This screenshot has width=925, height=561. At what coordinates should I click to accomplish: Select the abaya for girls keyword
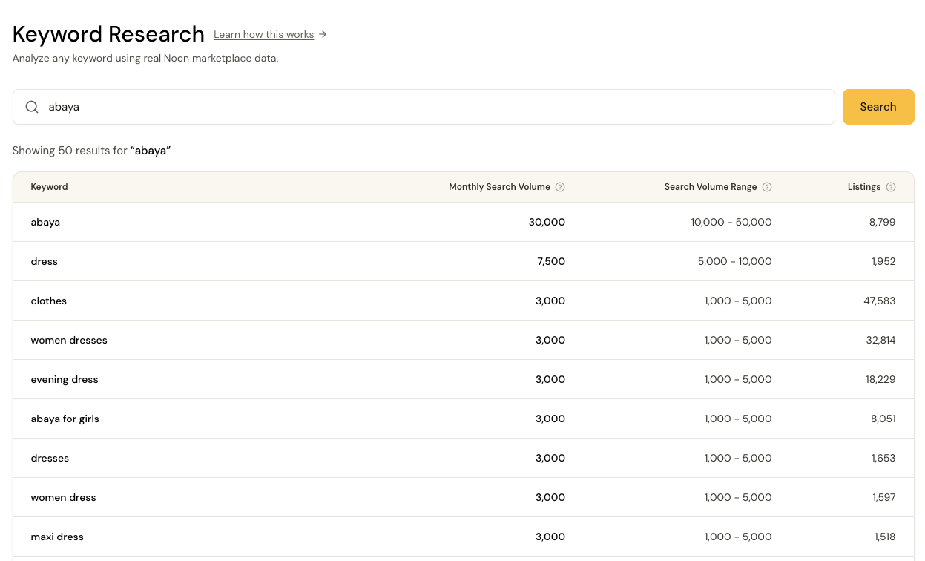65,419
